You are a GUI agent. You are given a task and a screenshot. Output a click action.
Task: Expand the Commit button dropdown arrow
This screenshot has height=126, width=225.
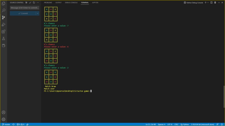tap(38, 13)
